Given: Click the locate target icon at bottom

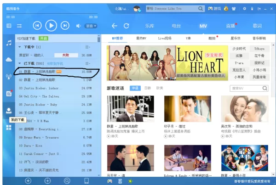Looking at the screenshot, I should [47, 180].
